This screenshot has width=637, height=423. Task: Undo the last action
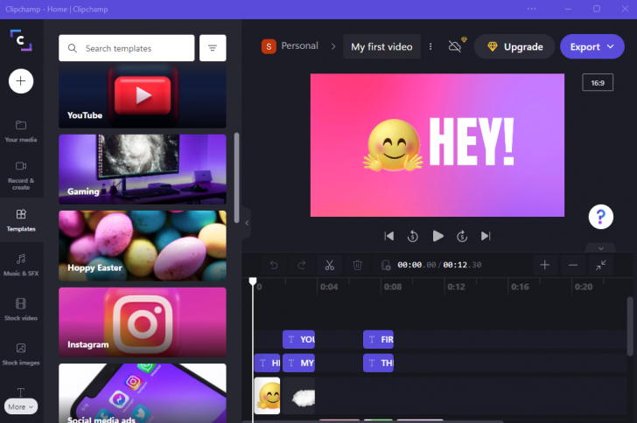[274, 265]
